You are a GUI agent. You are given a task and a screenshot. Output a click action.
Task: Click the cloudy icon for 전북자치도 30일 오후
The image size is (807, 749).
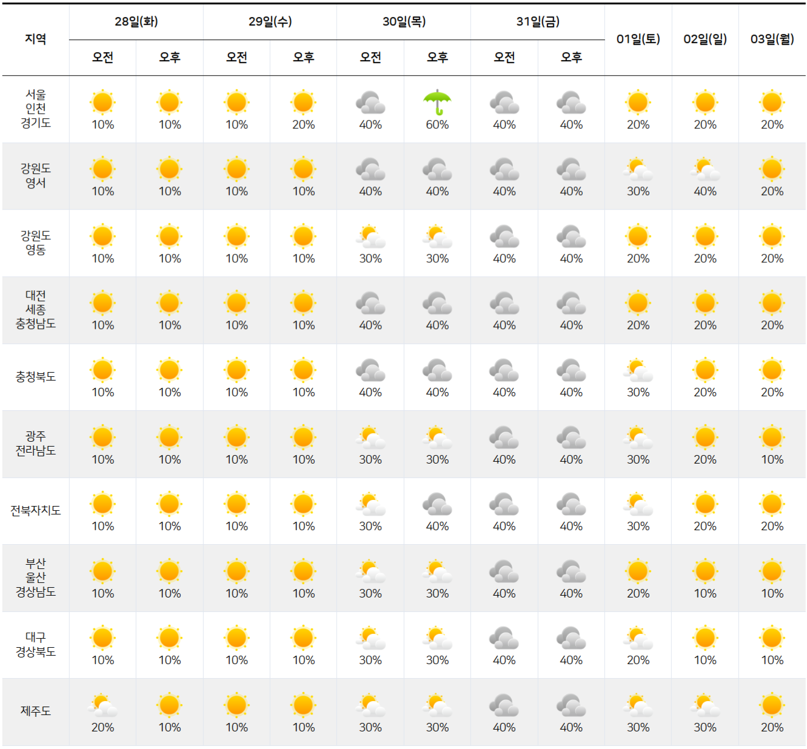437,504
